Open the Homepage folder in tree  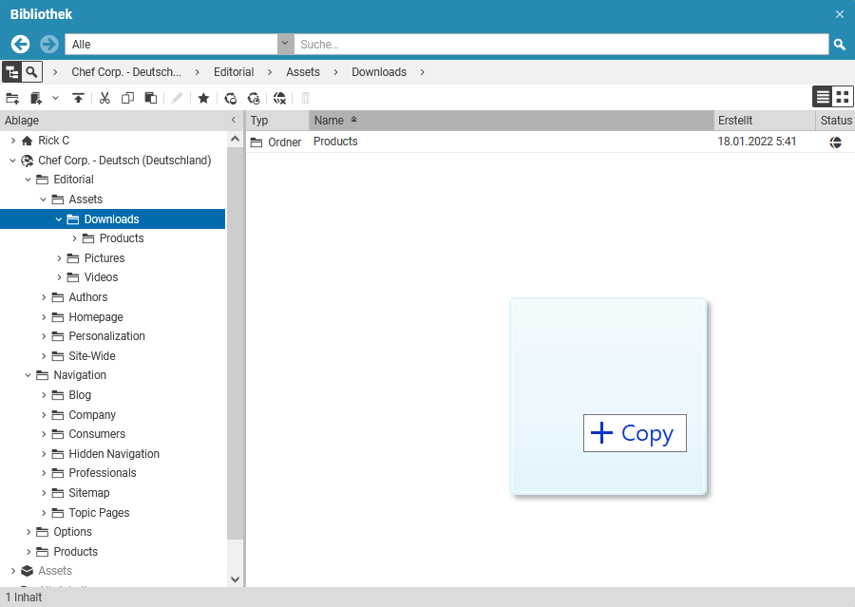pos(95,317)
